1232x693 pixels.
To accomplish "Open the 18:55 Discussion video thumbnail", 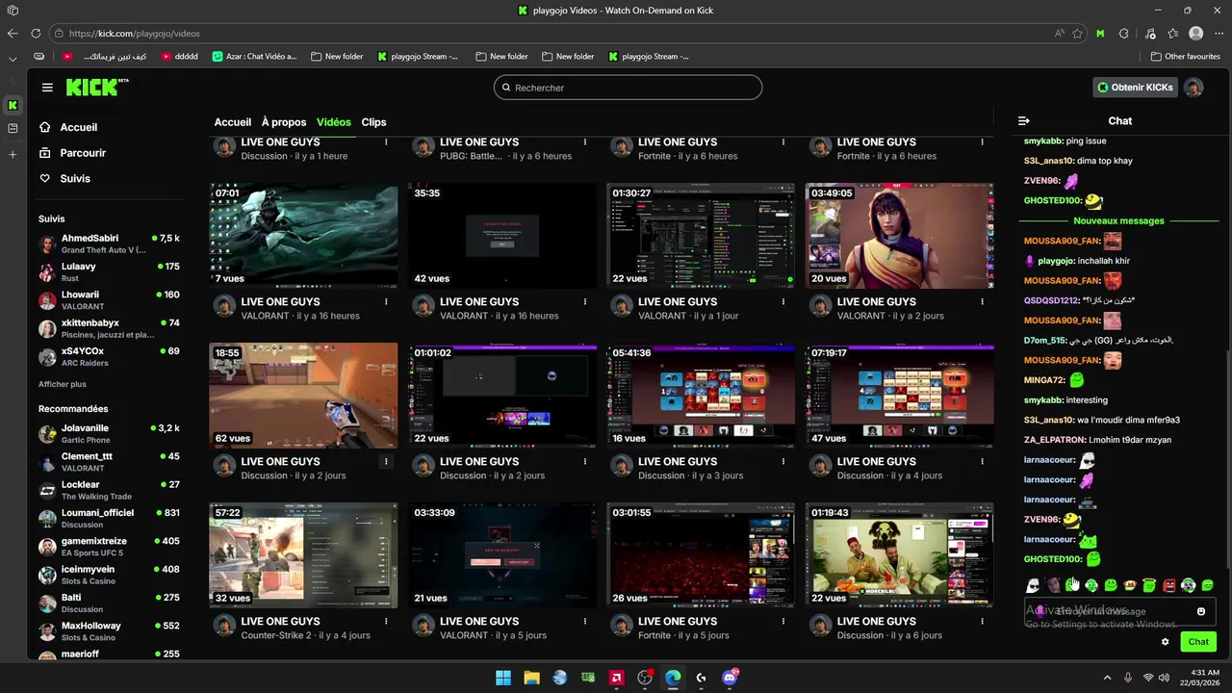I will coord(303,396).
